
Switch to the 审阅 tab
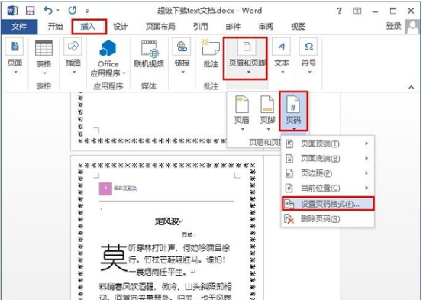(x=266, y=27)
